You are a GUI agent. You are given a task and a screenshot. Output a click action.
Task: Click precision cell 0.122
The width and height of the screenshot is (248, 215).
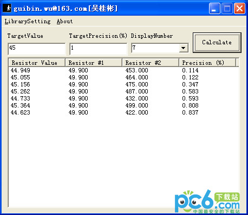pyautogui.click(x=190, y=77)
